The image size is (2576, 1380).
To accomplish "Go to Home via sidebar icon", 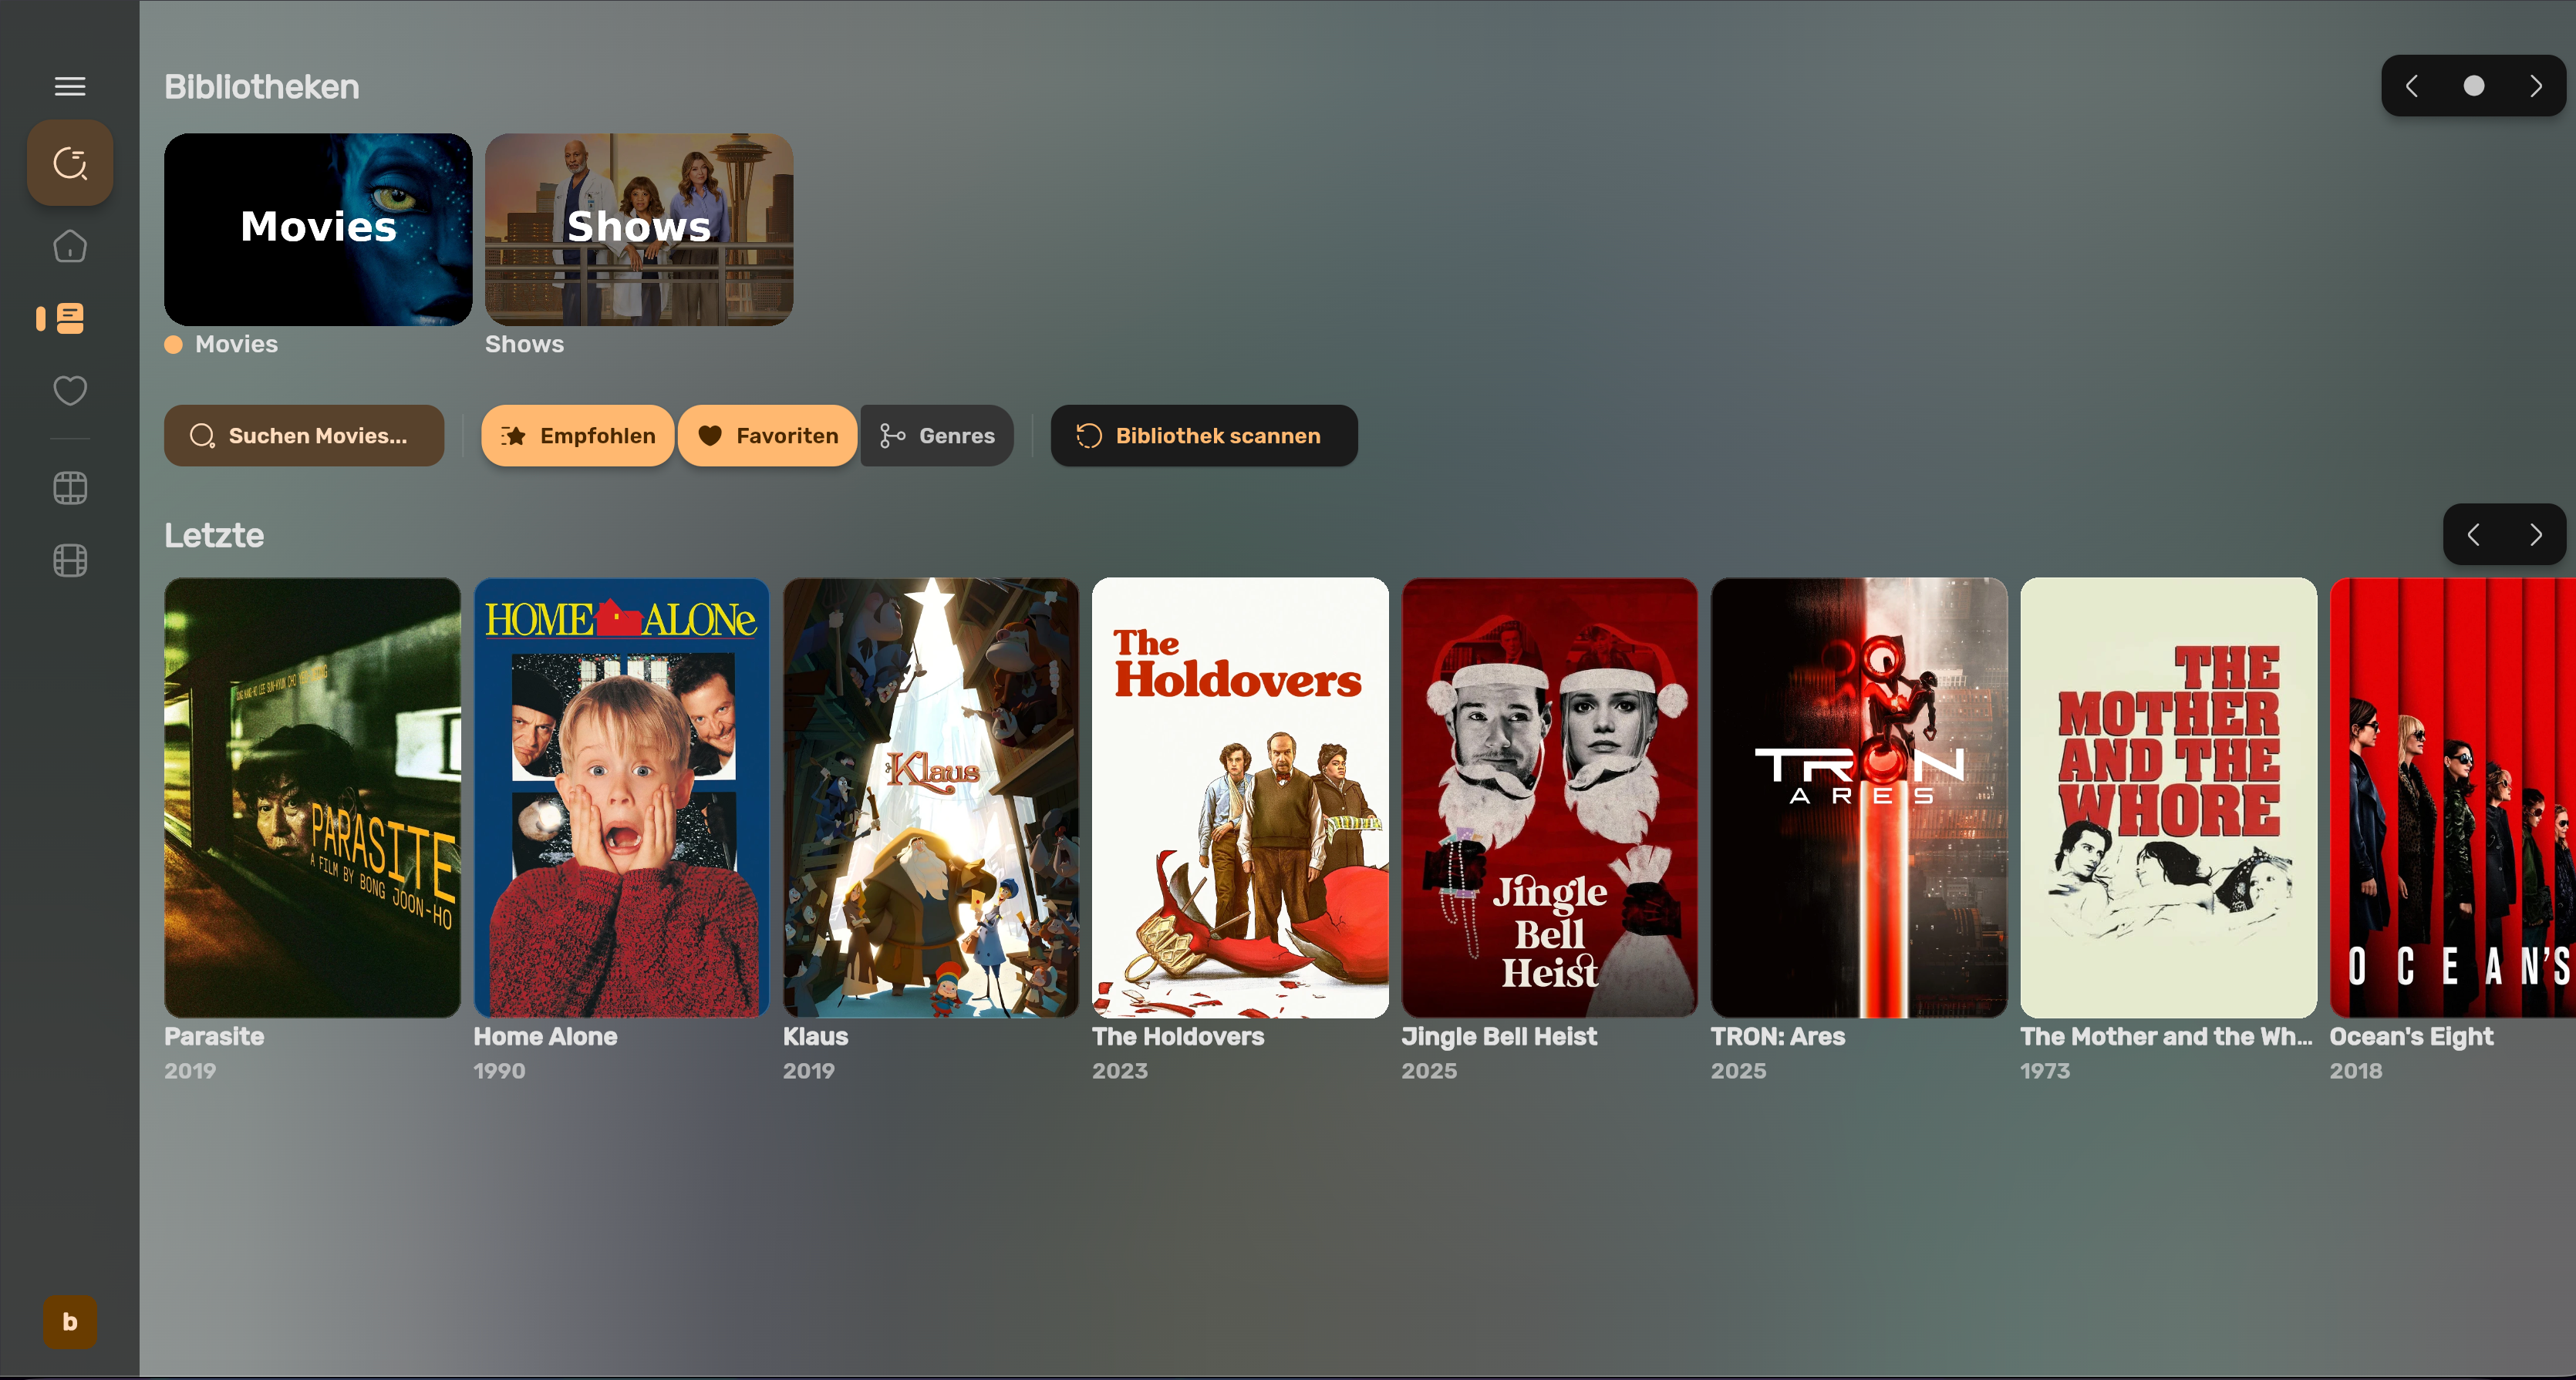I will point(70,246).
